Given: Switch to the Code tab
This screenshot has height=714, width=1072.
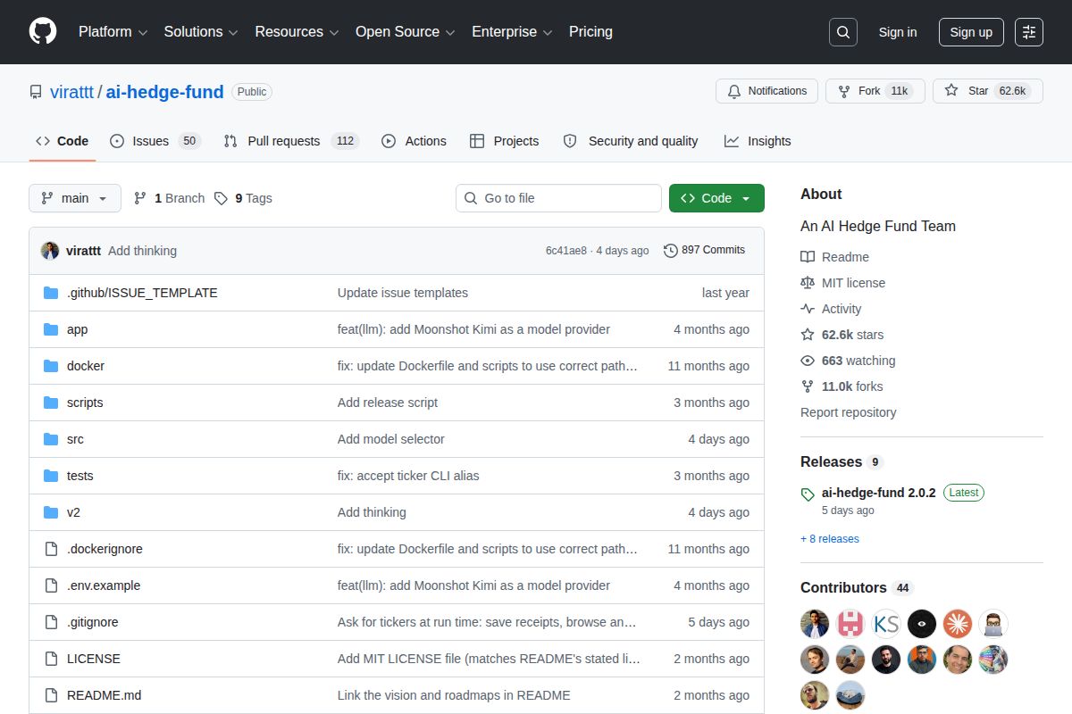Looking at the screenshot, I should click(x=63, y=141).
